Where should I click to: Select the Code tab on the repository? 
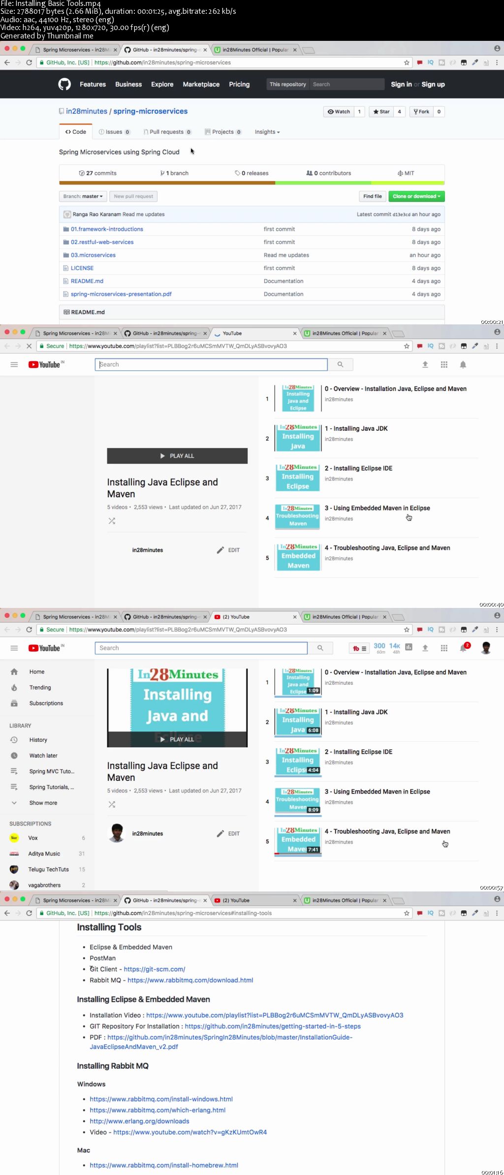(x=75, y=132)
